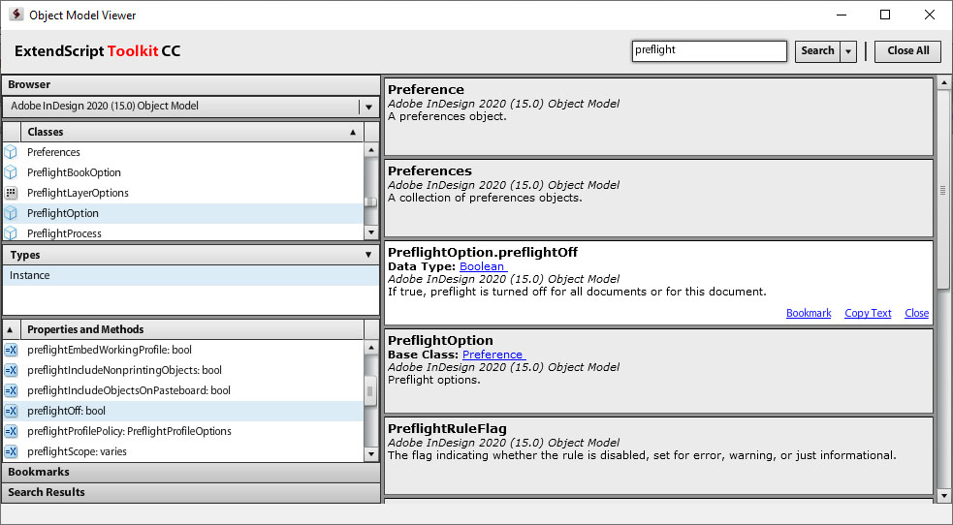Click the cube icon beside PreflightBookOption

point(11,172)
